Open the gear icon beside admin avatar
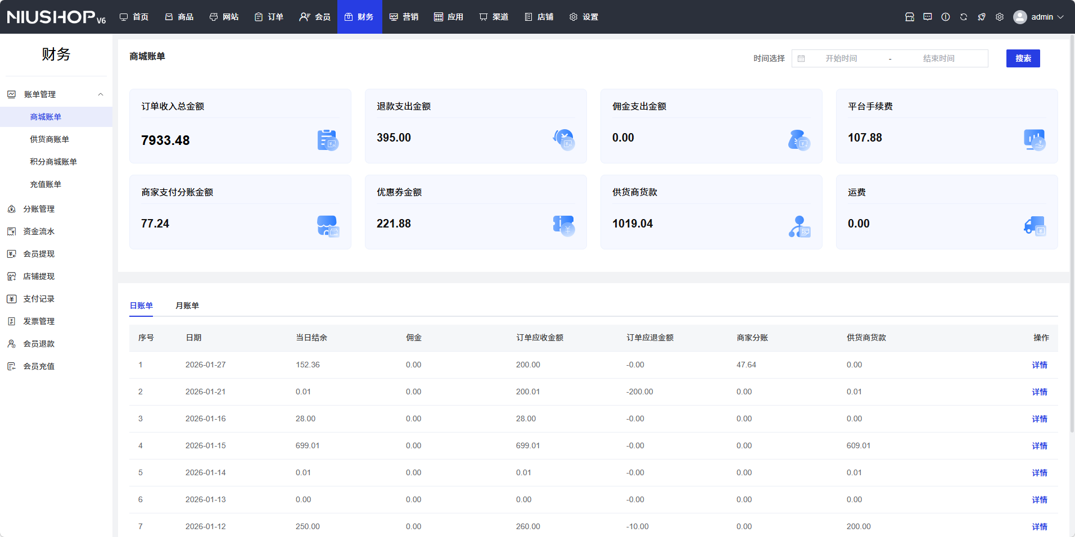1075x537 pixels. [1000, 17]
